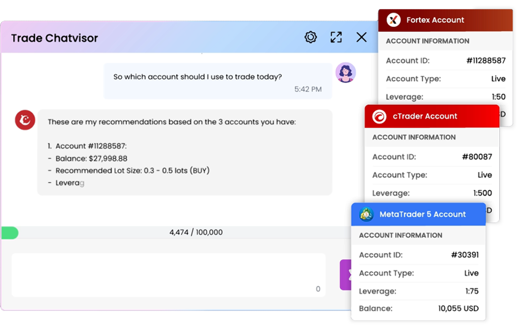The image size is (529, 331).
Task: Click into the chat message input box
Action: coord(168,274)
